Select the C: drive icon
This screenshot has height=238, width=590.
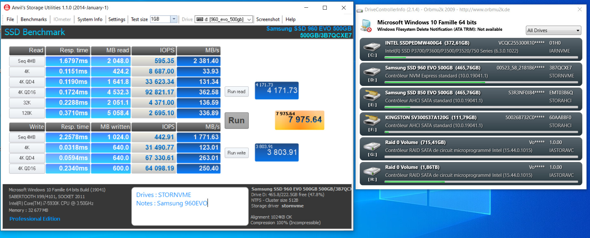[x=372, y=47]
